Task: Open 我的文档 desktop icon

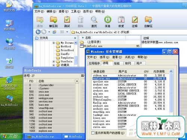Action: (9, 6)
